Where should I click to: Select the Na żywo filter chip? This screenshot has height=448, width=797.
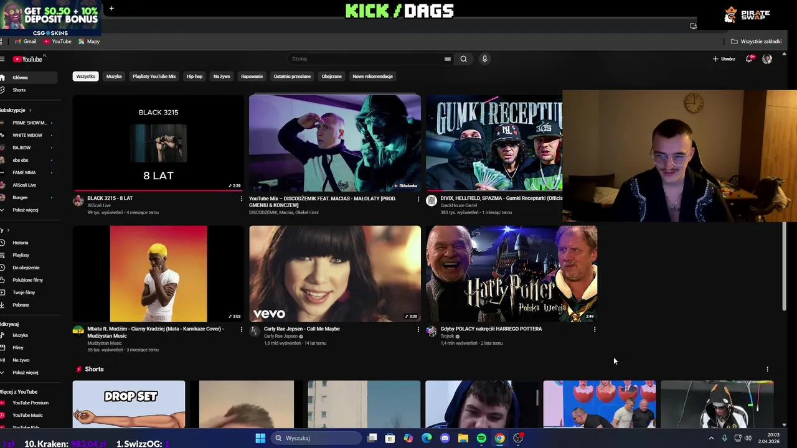click(x=222, y=77)
